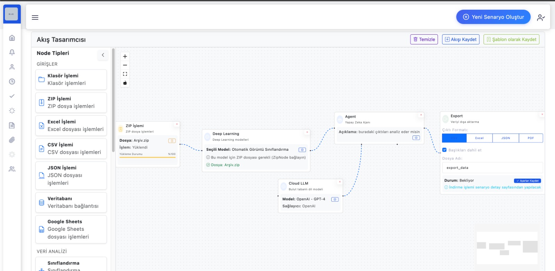
Task: Collapse the Node Tipleri panel
Action: [x=103, y=55]
